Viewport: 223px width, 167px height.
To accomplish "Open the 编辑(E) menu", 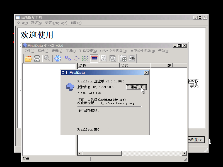I will click(x=43, y=51).
